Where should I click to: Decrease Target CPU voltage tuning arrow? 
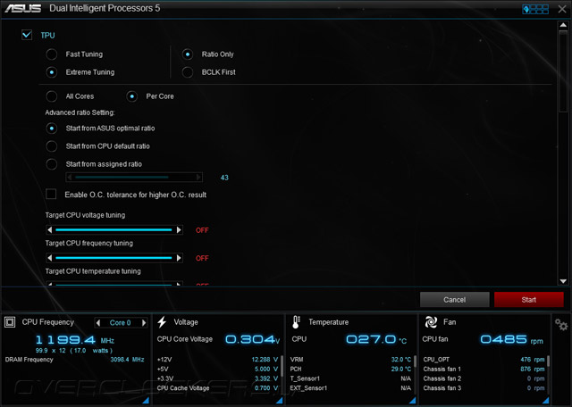(x=50, y=230)
